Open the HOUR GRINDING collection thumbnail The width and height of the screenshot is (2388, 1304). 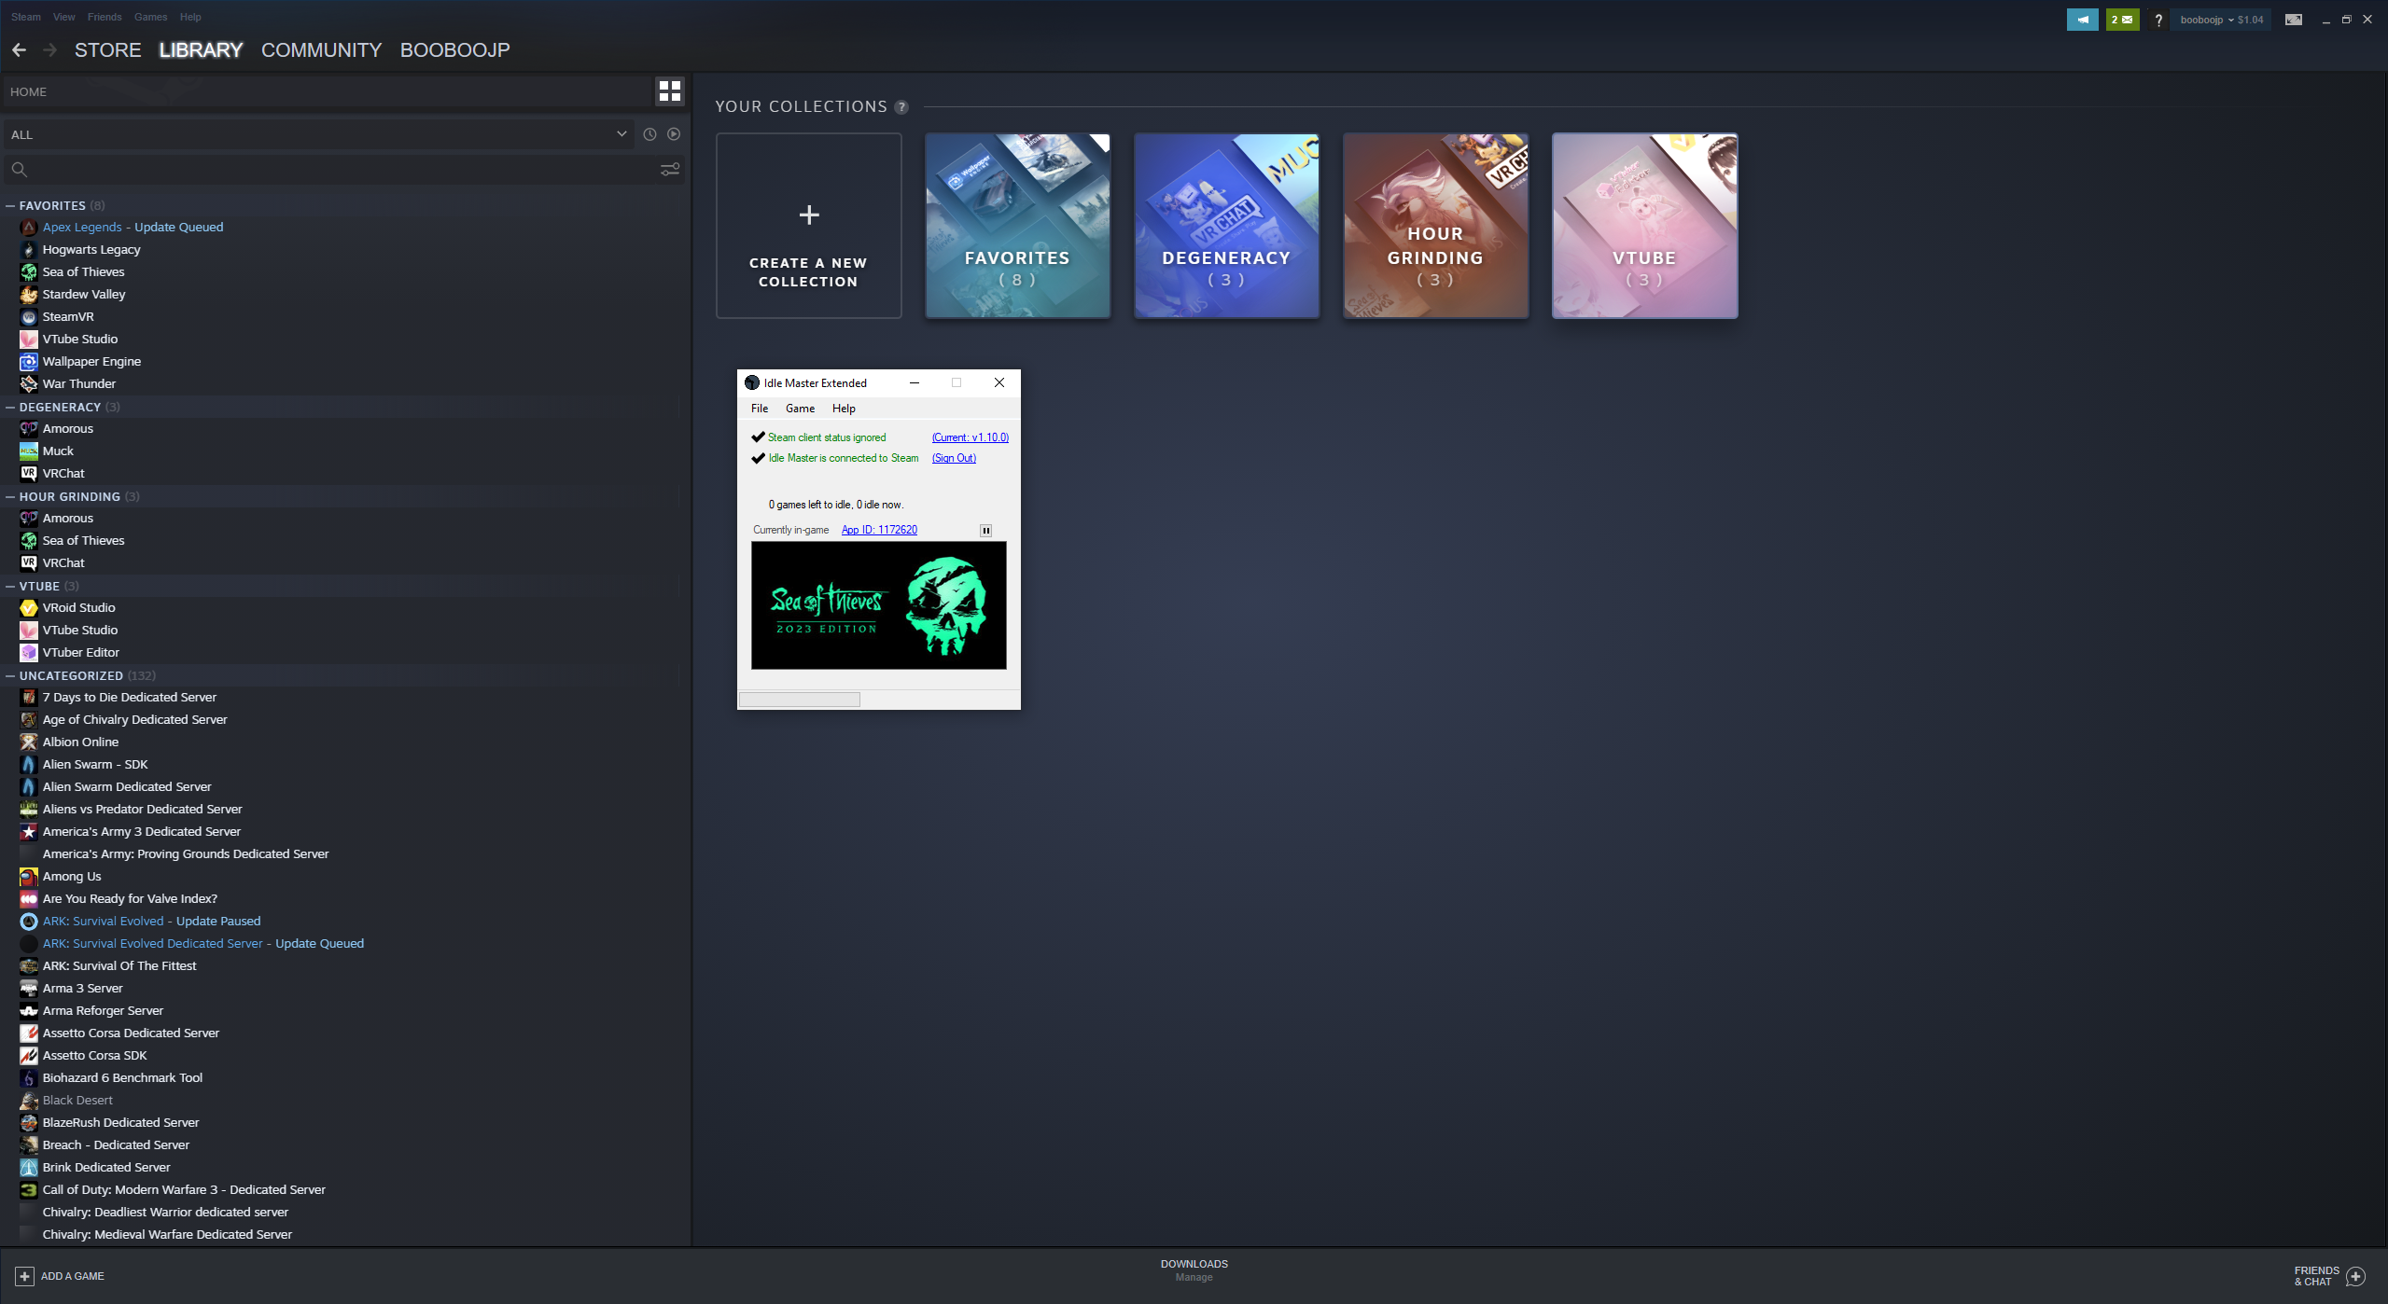point(1435,226)
